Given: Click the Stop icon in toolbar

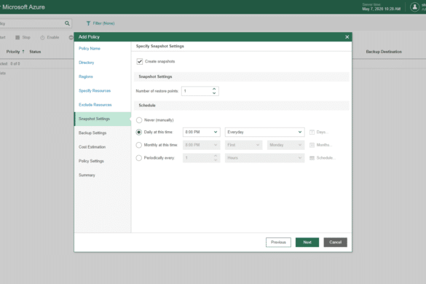Looking at the screenshot, I should (17, 38).
